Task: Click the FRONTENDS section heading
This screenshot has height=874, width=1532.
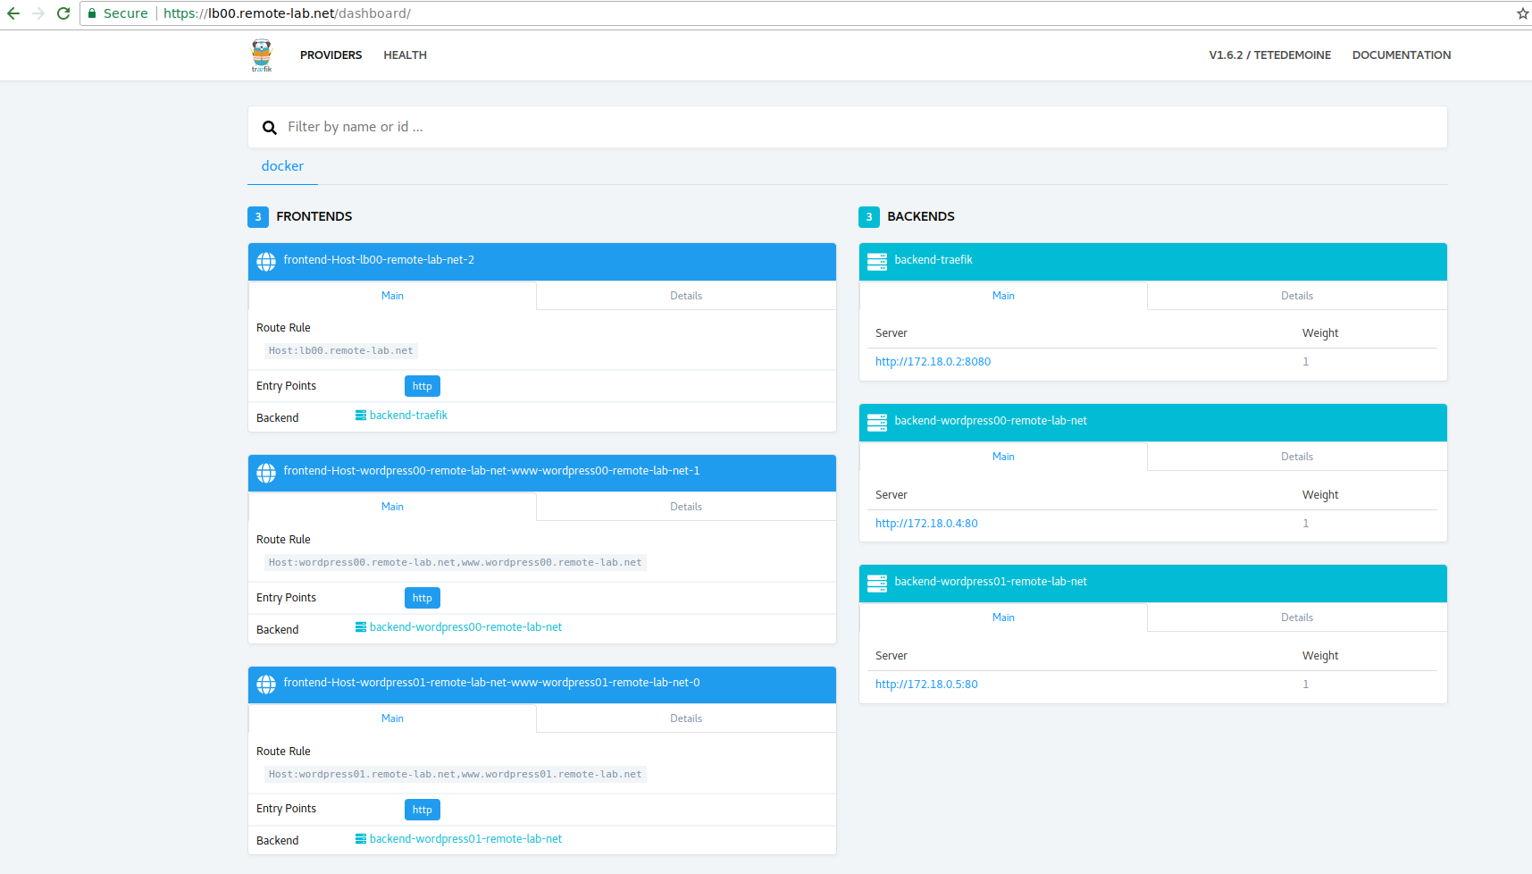Action: [314, 217]
